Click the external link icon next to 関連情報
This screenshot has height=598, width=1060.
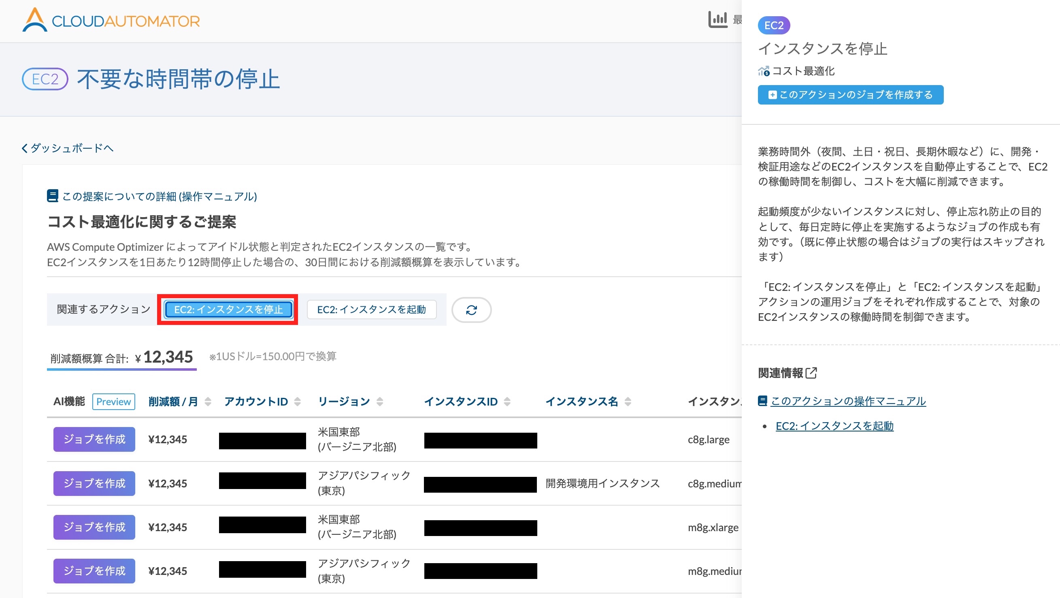pyautogui.click(x=811, y=373)
